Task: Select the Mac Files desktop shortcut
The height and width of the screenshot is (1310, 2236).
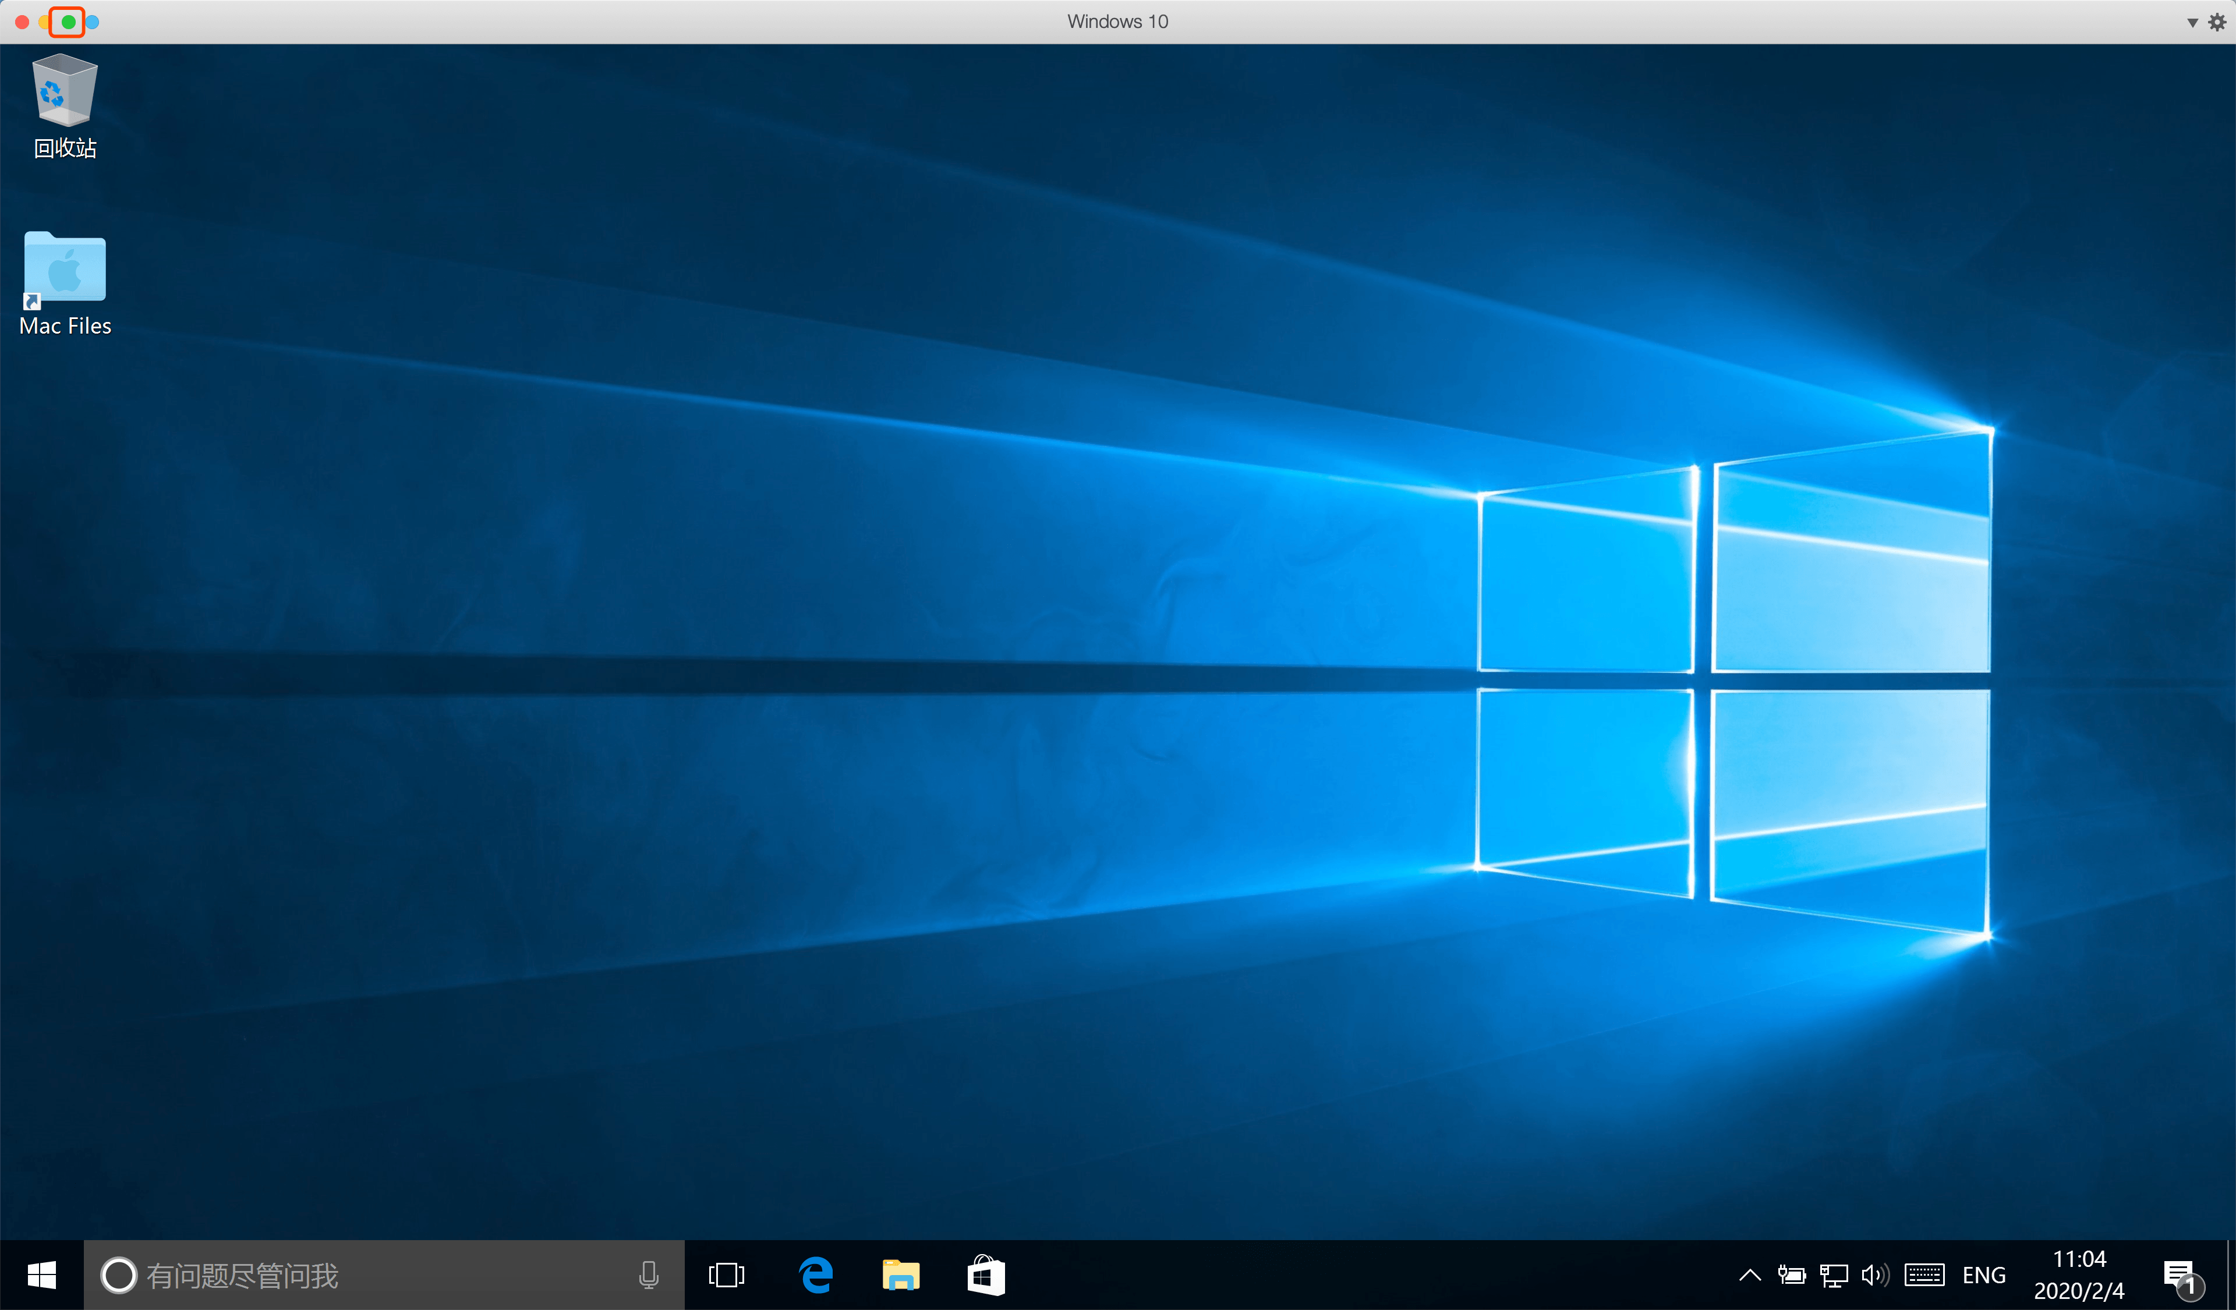Action: pyautogui.click(x=65, y=284)
